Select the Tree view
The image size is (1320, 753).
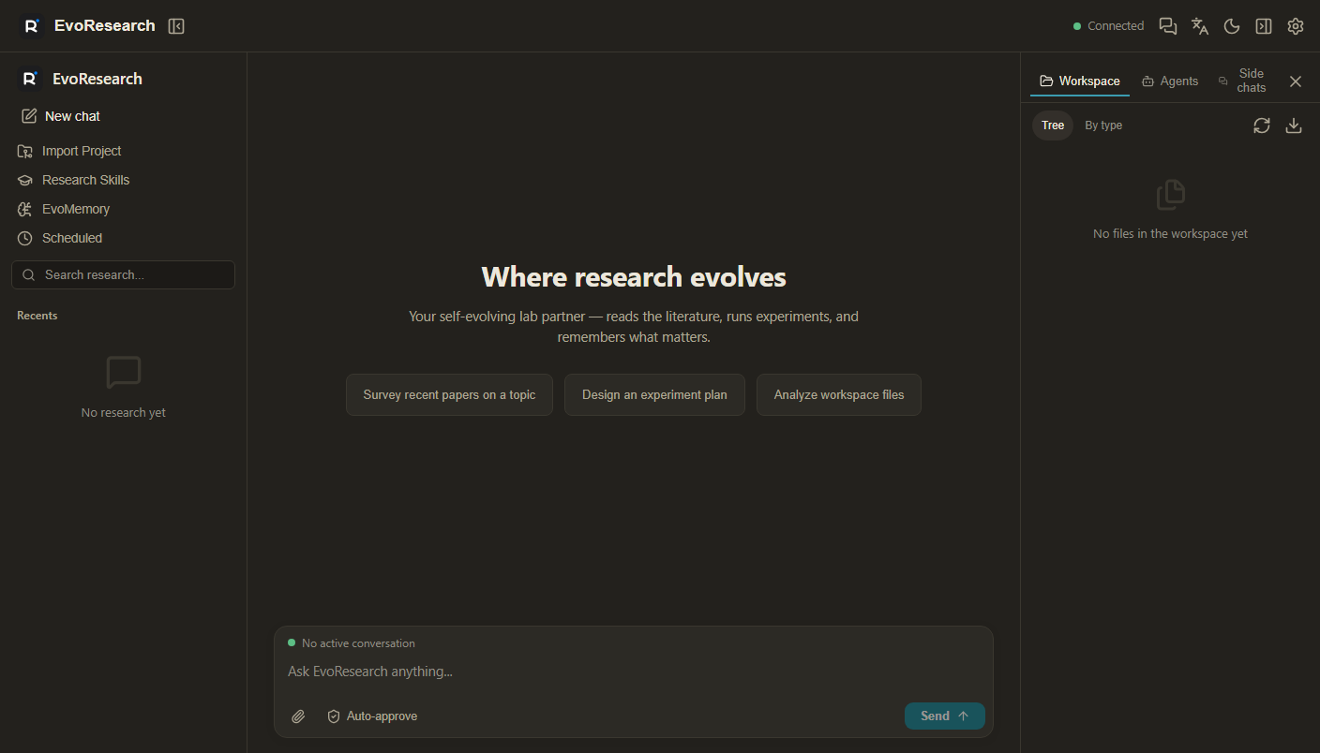click(x=1053, y=125)
